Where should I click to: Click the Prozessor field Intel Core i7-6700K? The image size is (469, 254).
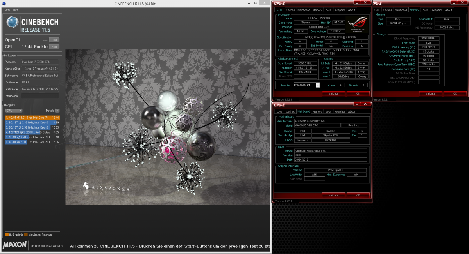click(40, 62)
